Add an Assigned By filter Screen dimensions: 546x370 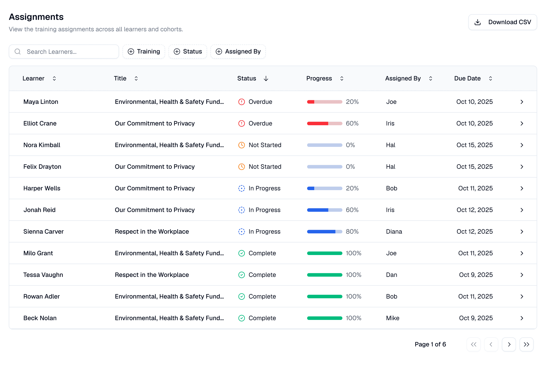tap(238, 52)
